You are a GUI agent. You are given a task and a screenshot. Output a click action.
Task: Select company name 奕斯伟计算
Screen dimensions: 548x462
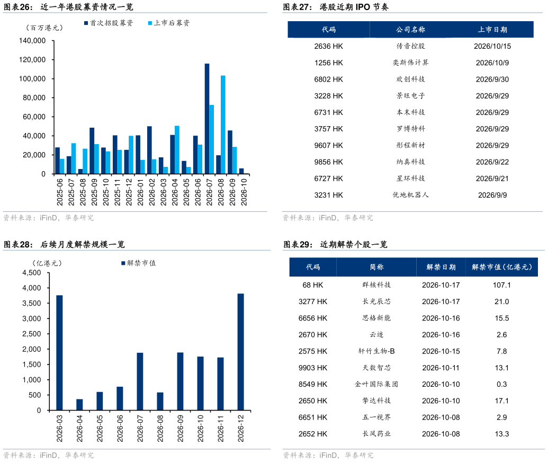click(411, 63)
